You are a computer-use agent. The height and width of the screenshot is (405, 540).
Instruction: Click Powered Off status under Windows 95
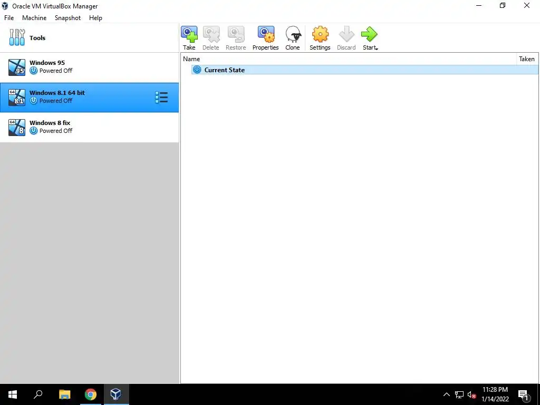[56, 71]
